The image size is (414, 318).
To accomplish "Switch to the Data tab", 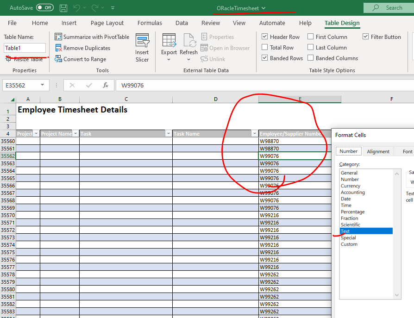I will click(182, 23).
